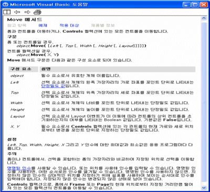The height and width of the screenshot is (192, 210).
Task: Click the Top row label in table
Action: pos(14,92)
